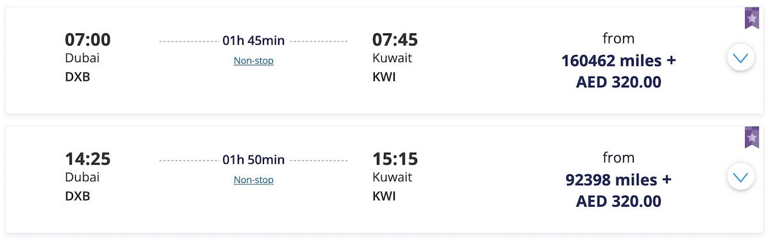
Task: Click the 15:15 arrival time
Action: coord(395,159)
